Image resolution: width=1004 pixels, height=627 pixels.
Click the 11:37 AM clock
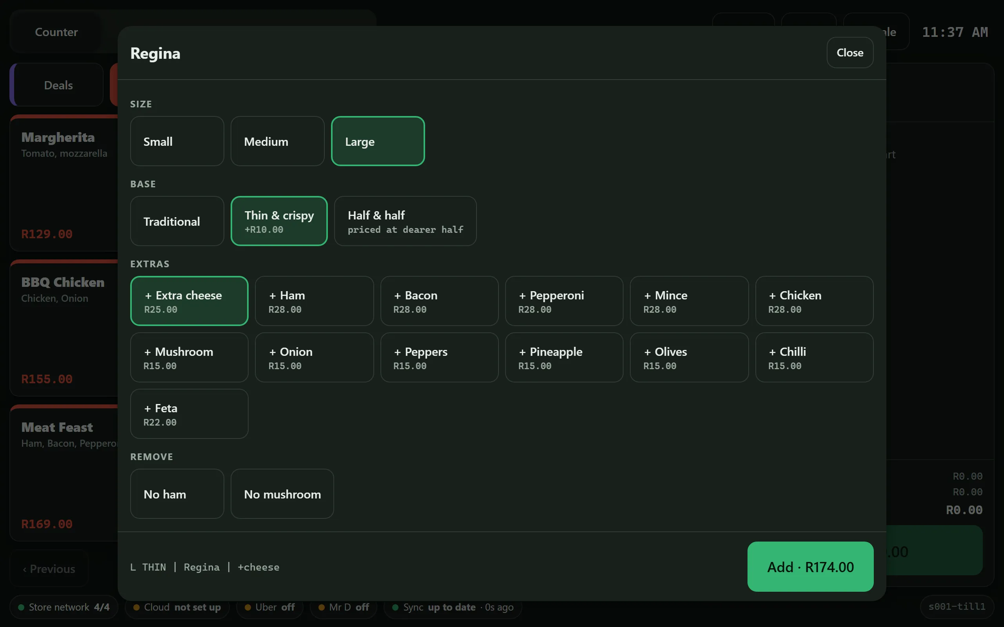coord(955,32)
